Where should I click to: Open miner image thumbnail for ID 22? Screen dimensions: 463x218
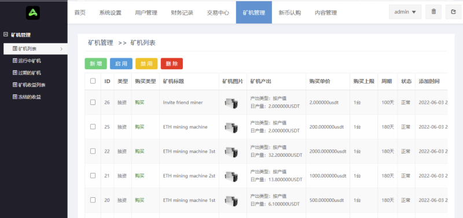coord(231,152)
